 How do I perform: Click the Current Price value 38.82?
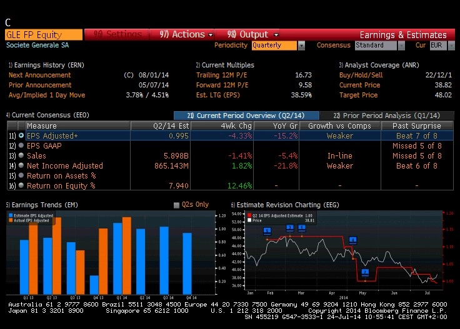(443, 85)
